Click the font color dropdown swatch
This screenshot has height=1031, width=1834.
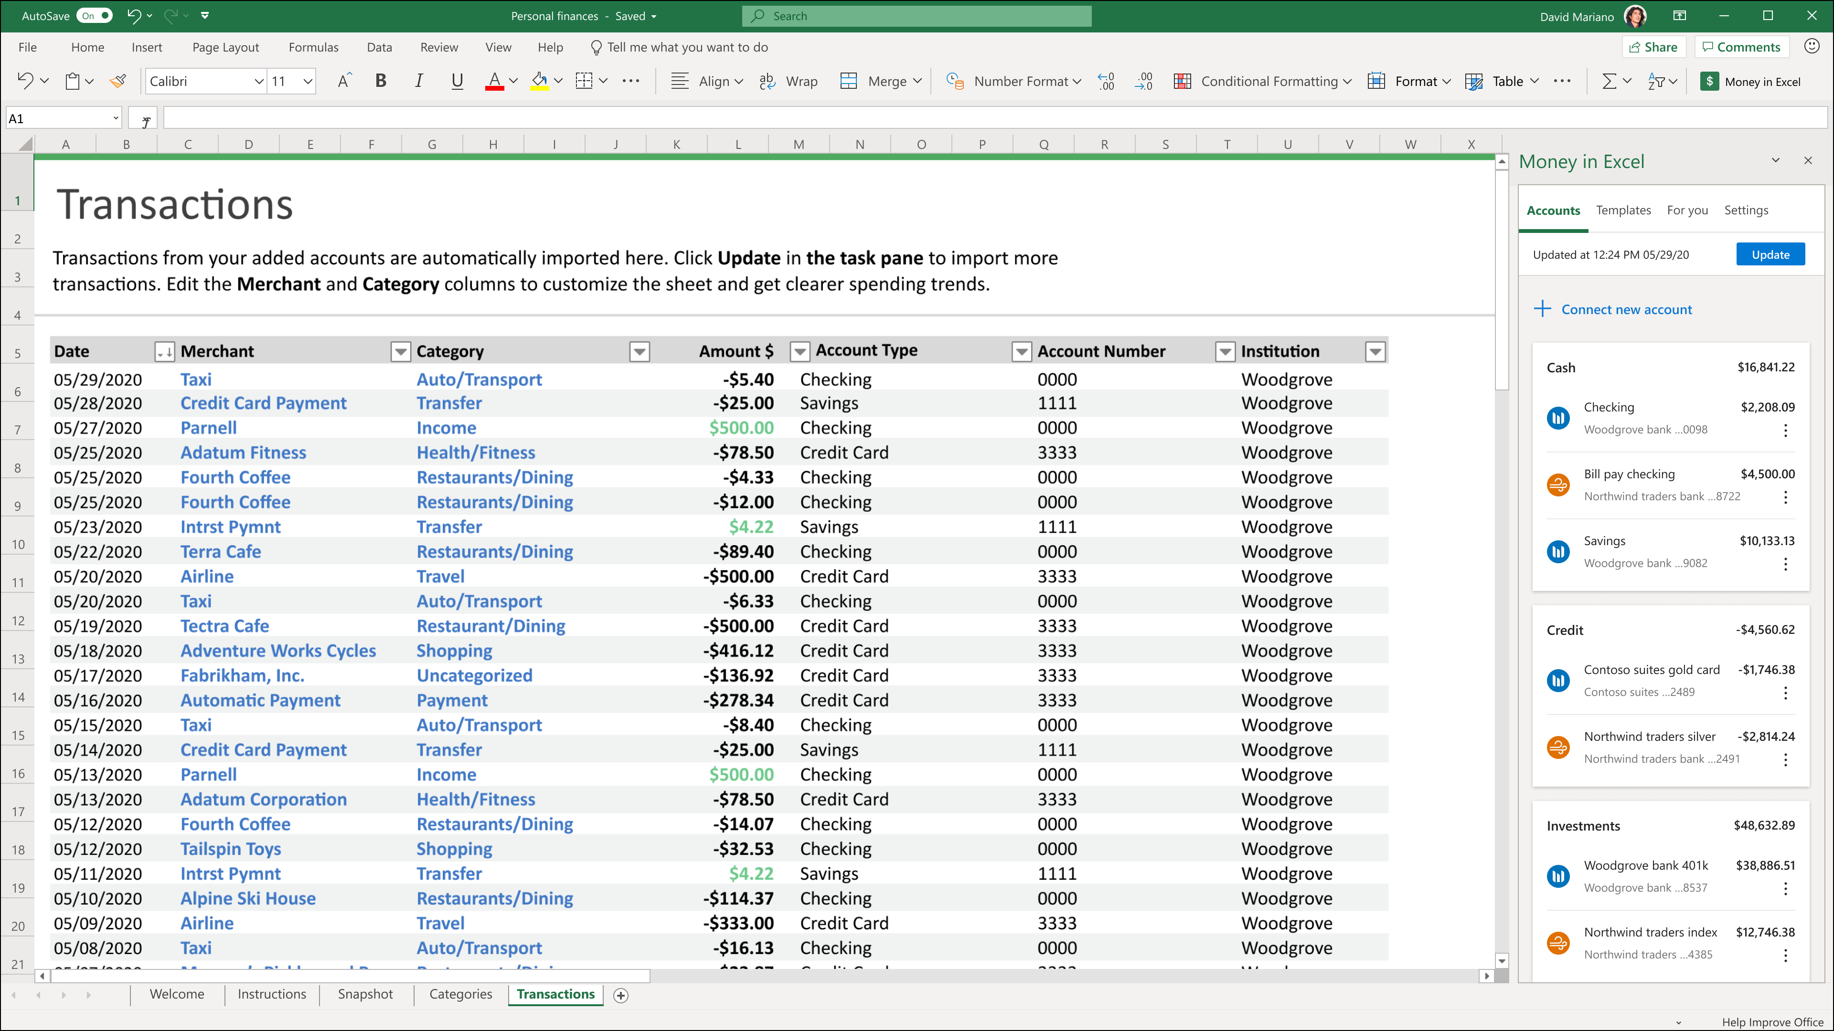click(512, 82)
